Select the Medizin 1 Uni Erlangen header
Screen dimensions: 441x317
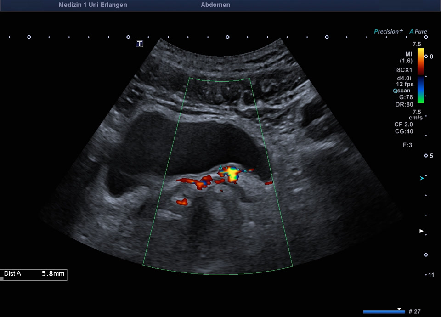(x=93, y=5)
